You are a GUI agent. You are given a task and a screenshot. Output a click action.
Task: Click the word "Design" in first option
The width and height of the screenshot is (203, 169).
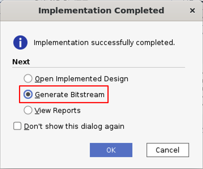[x=117, y=79]
